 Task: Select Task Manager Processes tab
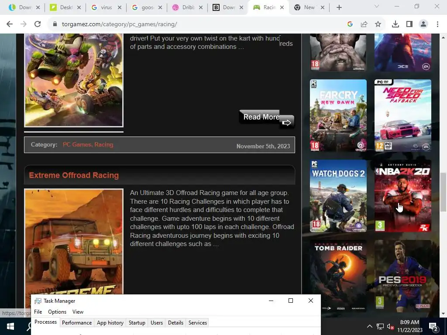[x=45, y=322]
